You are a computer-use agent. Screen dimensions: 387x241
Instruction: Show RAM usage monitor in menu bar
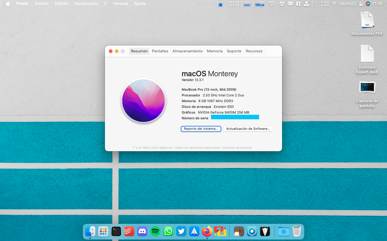tap(246, 4)
